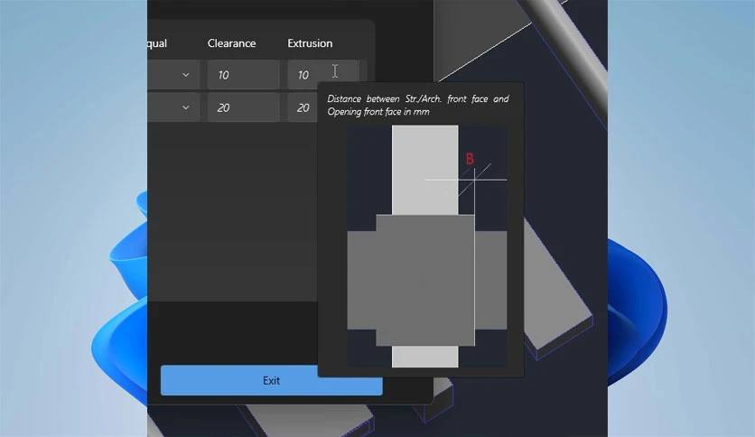
Task: Click the Extrusion field showing 10
Action: (x=323, y=75)
